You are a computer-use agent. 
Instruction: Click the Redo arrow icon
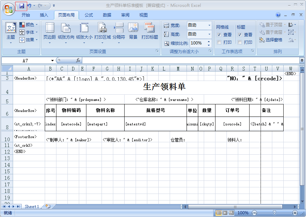40,6
